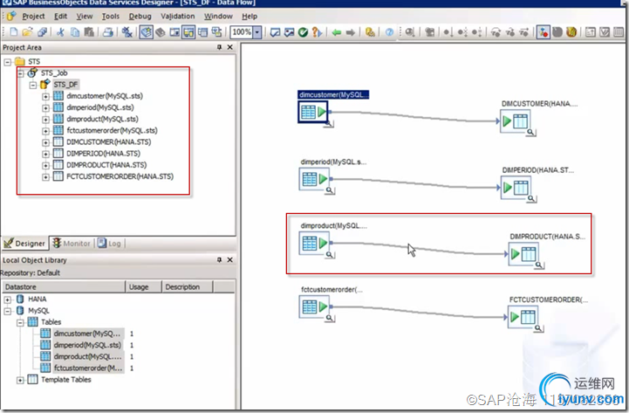
Task: Select STS_Job in the project tree
Action: coord(54,73)
